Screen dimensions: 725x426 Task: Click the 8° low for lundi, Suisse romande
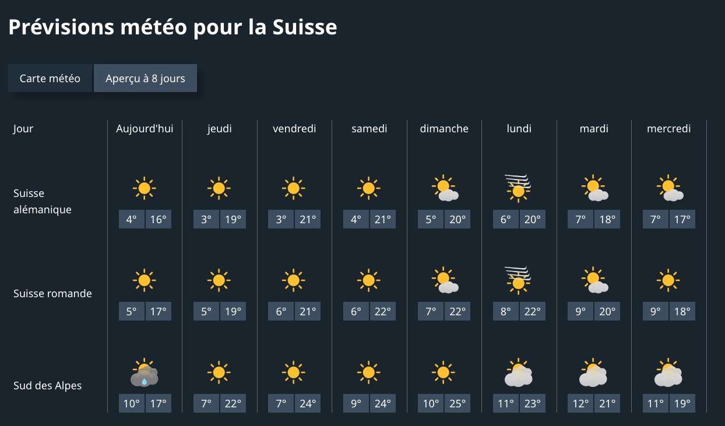pos(505,311)
